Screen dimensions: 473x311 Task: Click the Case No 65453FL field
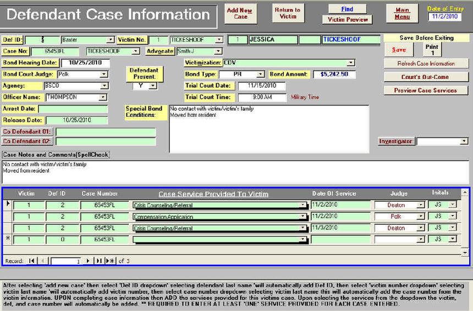[x=55, y=52]
